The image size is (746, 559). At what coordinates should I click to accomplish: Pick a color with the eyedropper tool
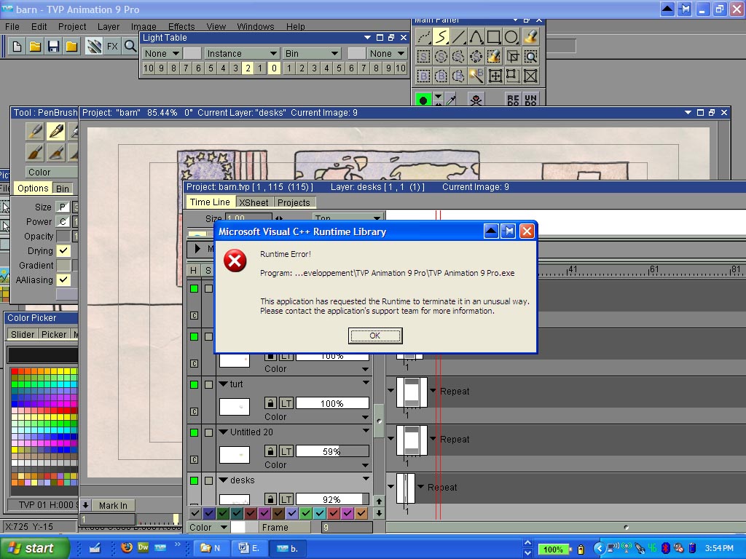(x=451, y=100)
